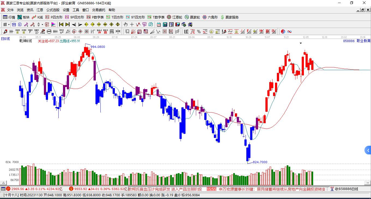This screenshot has height=199, width=371.
Task: Expand the 日 period dropdown arrow
Action: pyautogui.click(x=9, y=24)
